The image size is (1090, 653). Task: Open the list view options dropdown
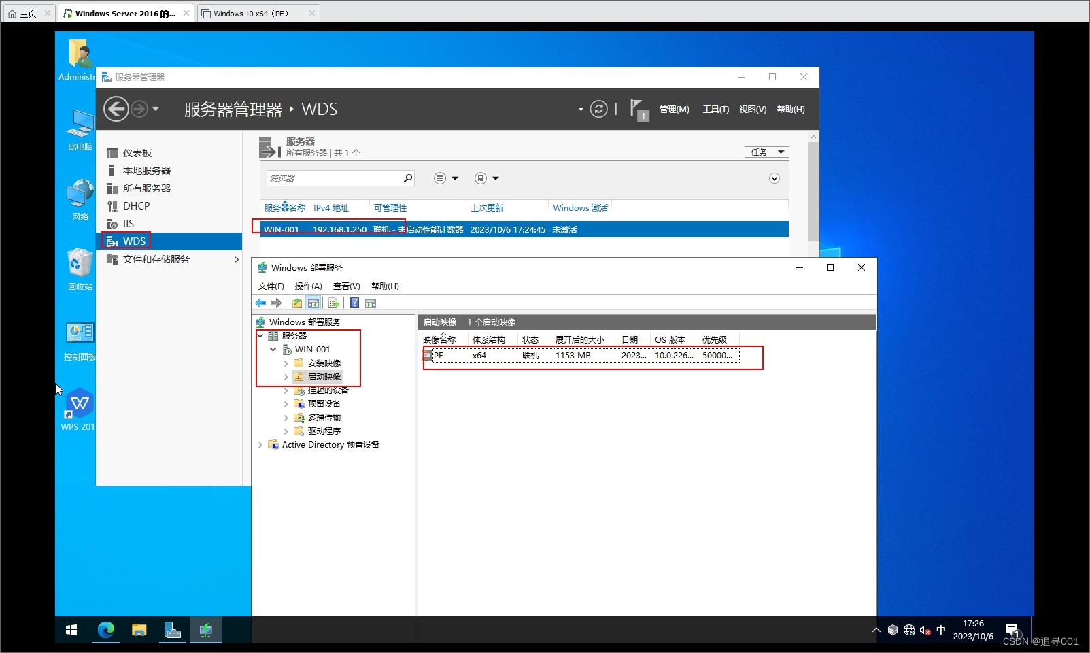pyautogui.click(x=446, y=178)
